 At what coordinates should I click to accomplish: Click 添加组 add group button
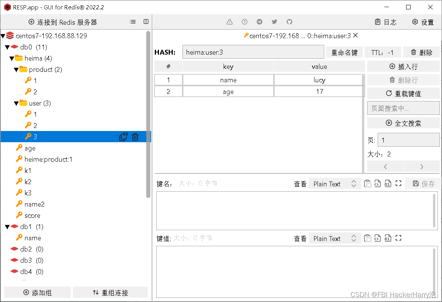coord(37,292)
